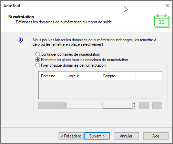173x144 pixels.
Task: Click the green calendar 30 icon
Action: (162, 21)
